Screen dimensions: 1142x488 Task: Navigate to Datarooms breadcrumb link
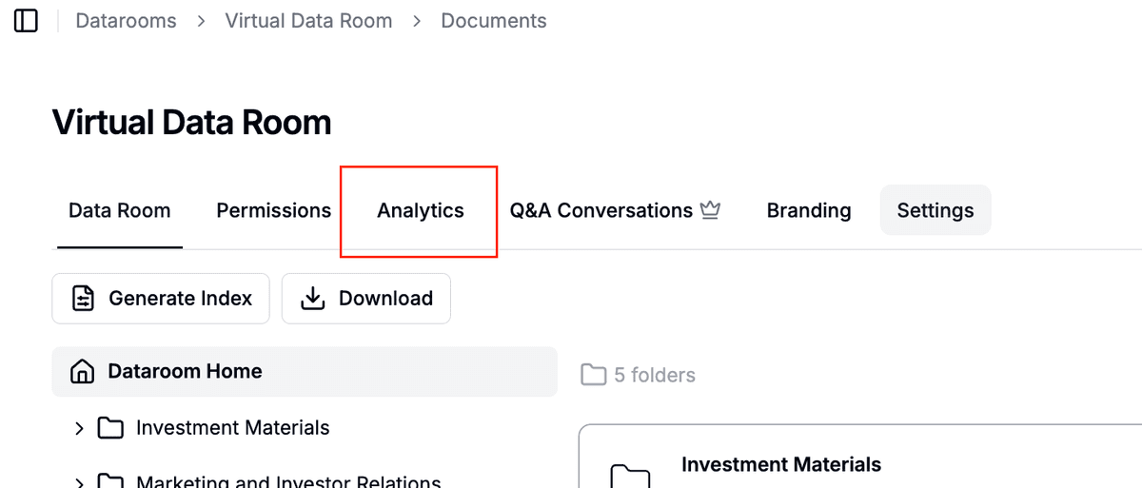click(126, 21)
